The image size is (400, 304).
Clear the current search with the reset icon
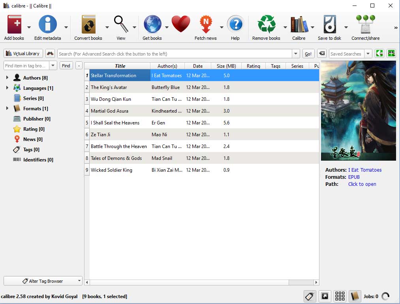pyautogui.click(x=322, y=54)
